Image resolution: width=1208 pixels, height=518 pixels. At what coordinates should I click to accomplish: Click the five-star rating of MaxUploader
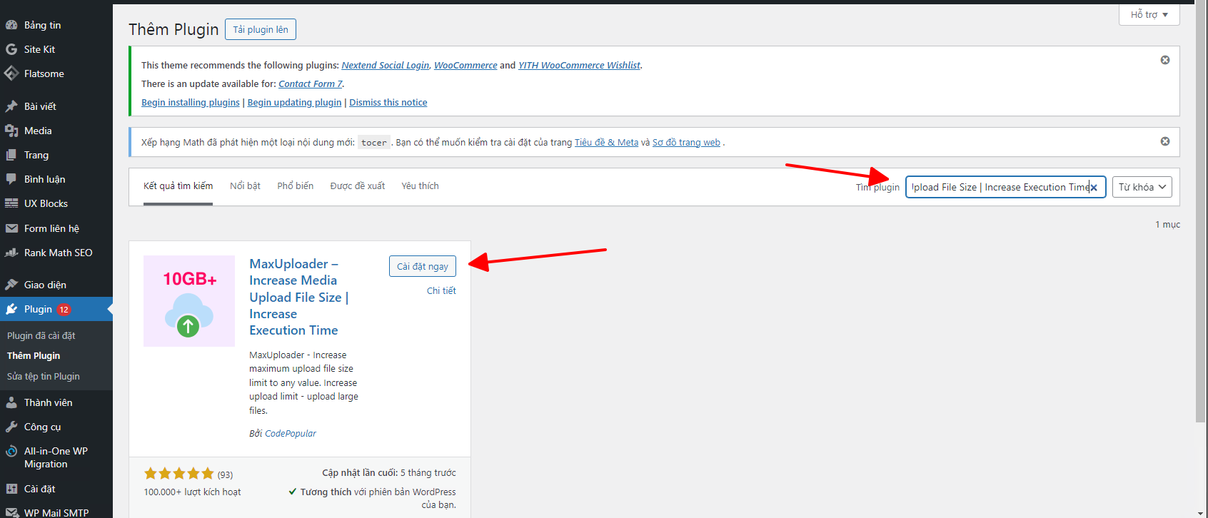point(179,474)
